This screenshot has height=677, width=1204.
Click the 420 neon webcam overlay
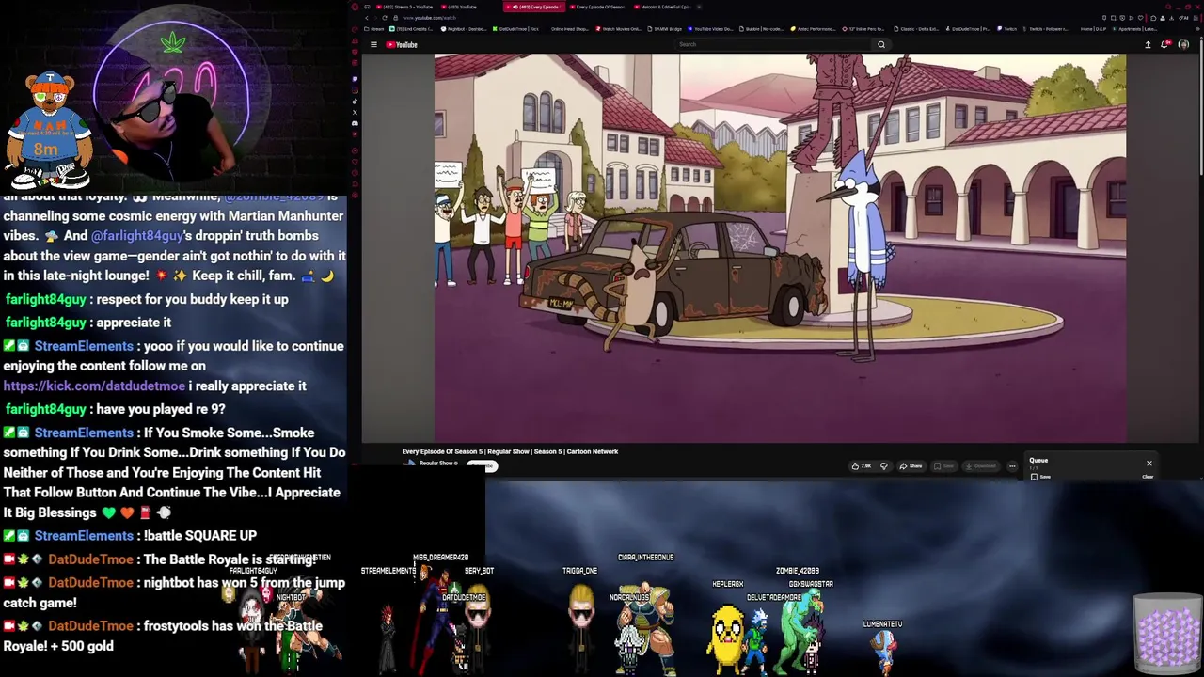pos(171,99)
